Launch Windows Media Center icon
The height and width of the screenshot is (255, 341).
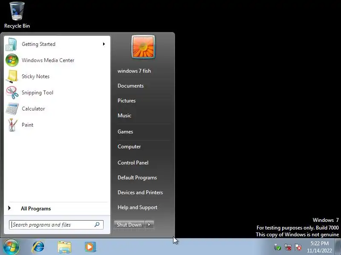click(x=12, y=60)
